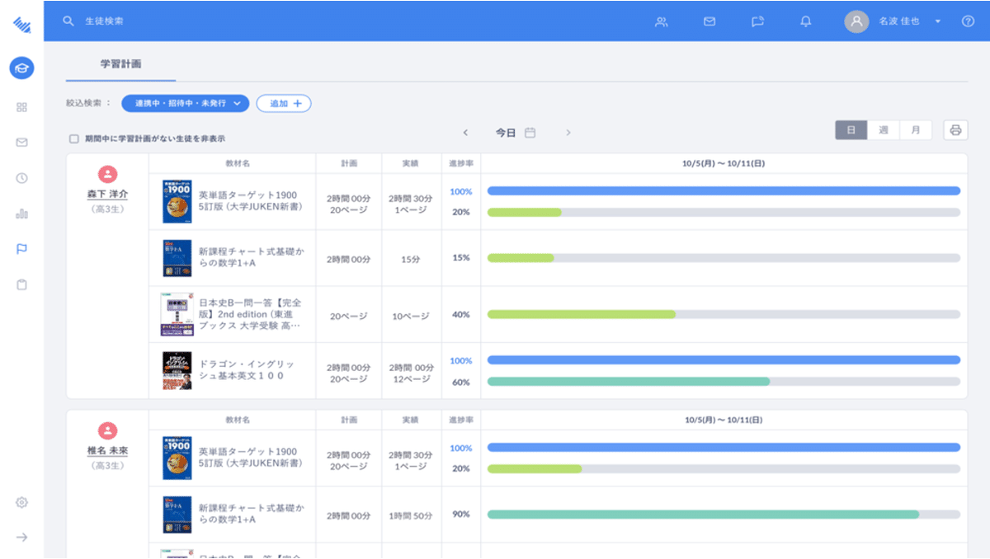Click the print icon near the view switcher
990x559 pixels.
click(x=955, y=129)
